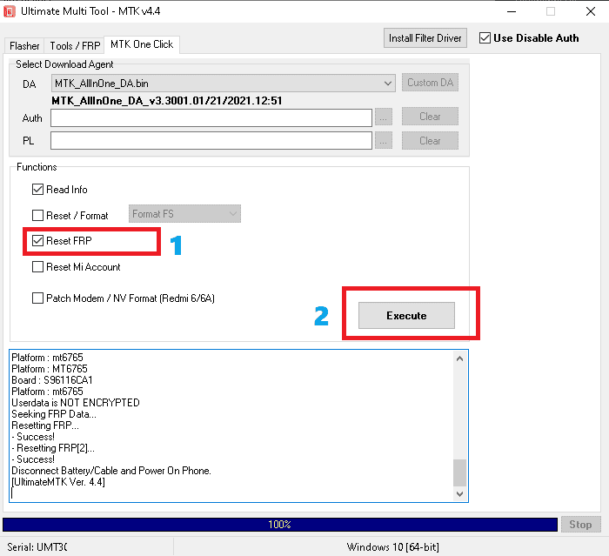Click the '[UltimateMTK Ver. 4.4]' log line
This screenshot has height=556, width=609.
click(58, 482)
